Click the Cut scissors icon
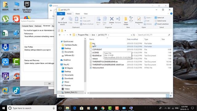The image size is (197, 111). [81, 18]
